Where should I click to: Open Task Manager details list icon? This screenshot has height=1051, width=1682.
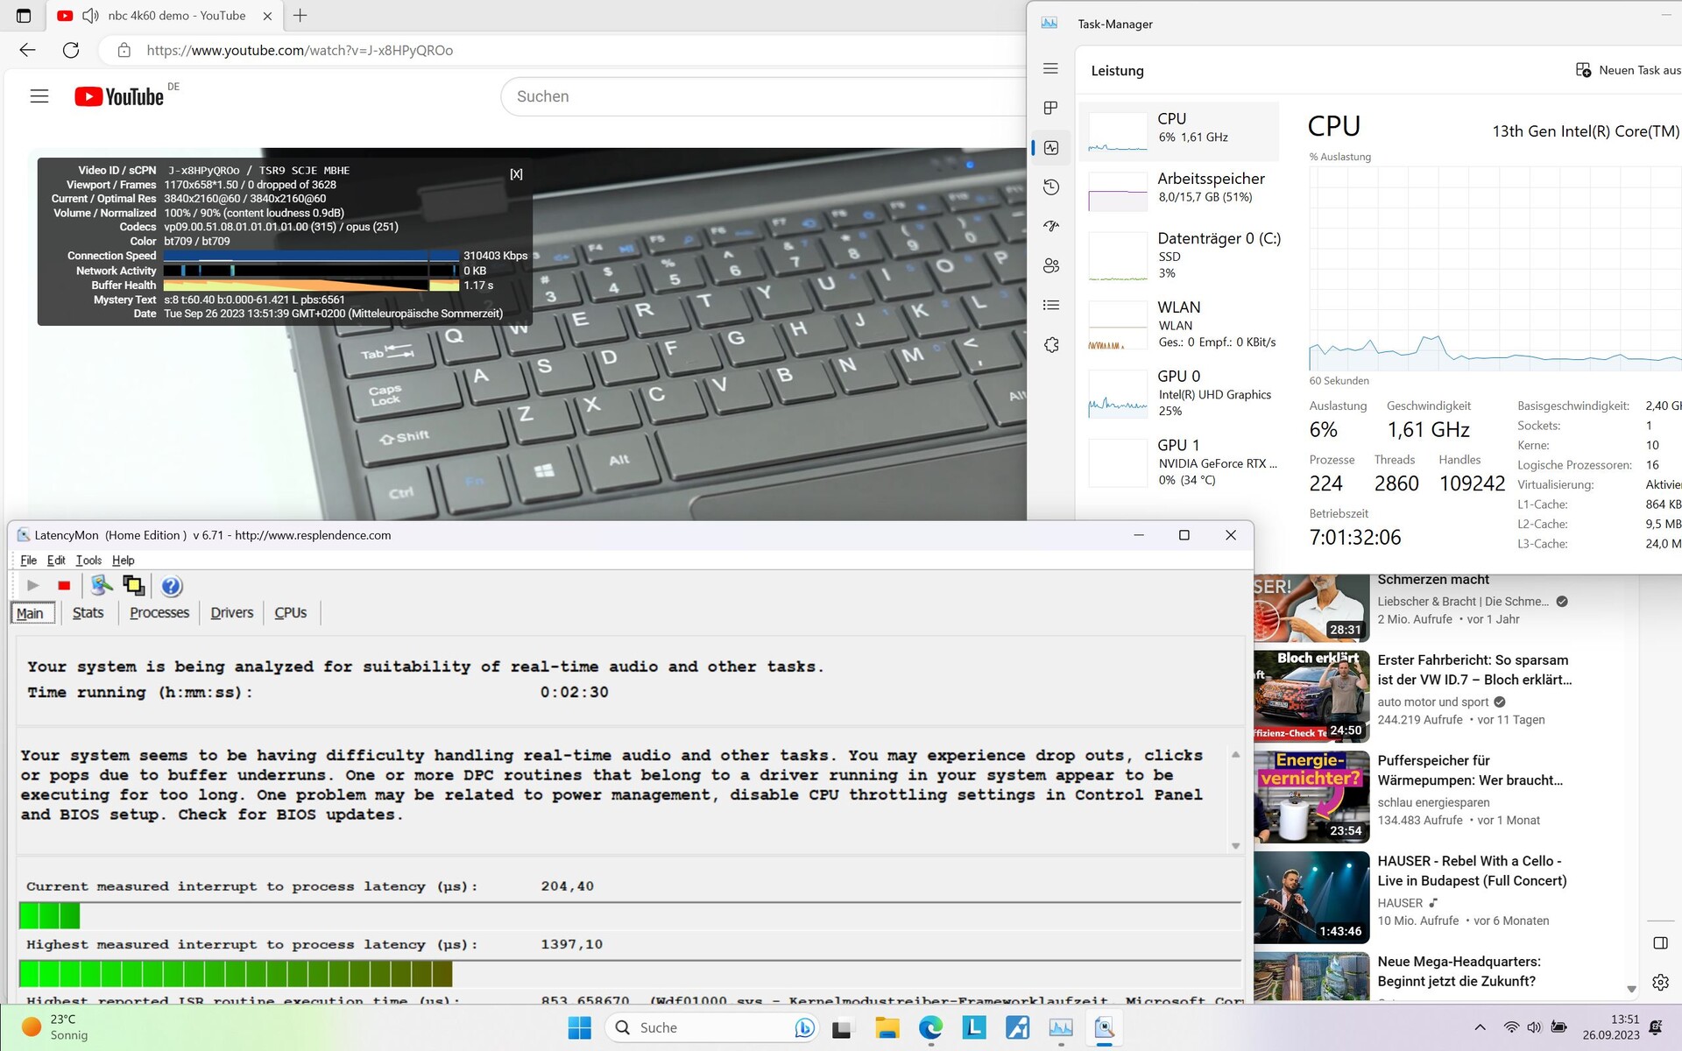click(x=1051, y=305)
